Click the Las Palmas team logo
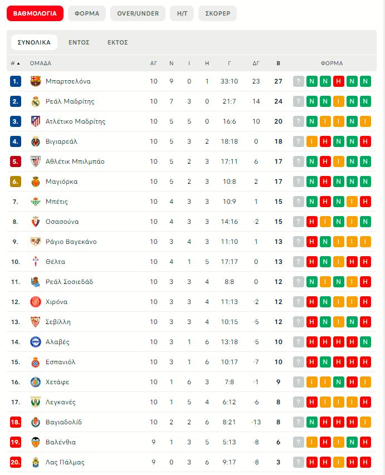 tap(36, 462)
